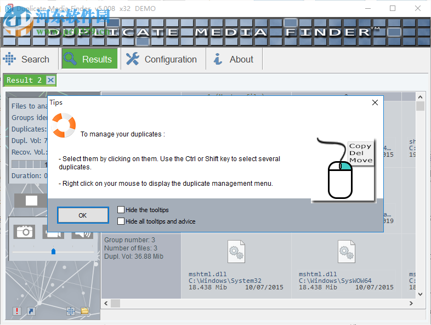The height and width of the screenshot is (325, 431).
Task: Click the progress bar in stats panel
Action: [30, 164]
